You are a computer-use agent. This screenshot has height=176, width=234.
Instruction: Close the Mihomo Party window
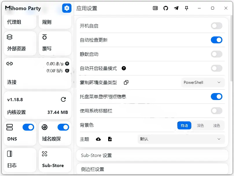226,8
